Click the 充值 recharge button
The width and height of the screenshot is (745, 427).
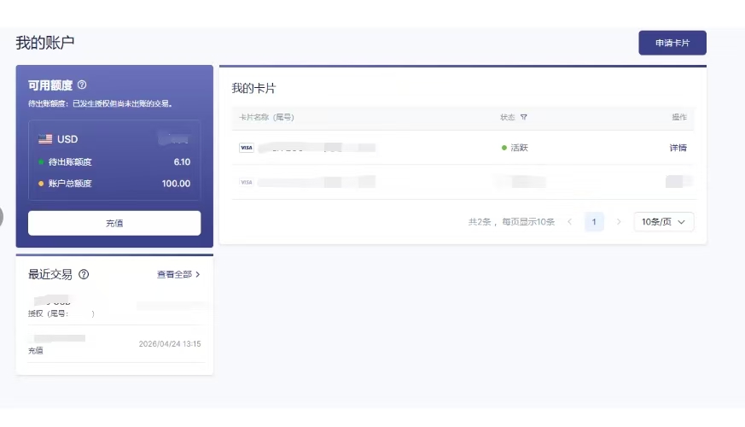[x=114, y=223]
